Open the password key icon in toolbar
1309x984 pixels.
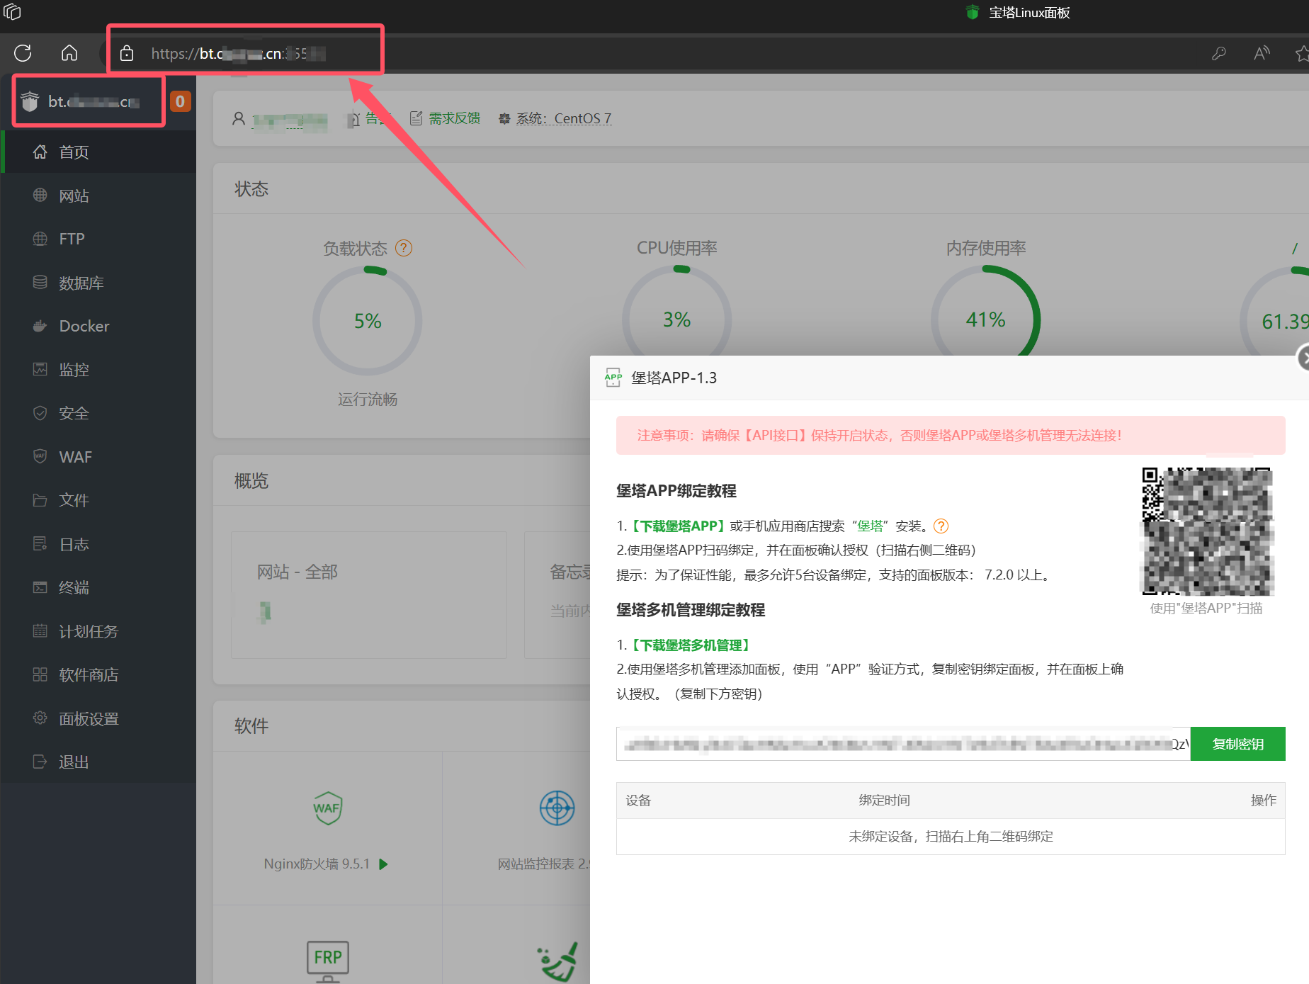click(x=1219, y=53)
